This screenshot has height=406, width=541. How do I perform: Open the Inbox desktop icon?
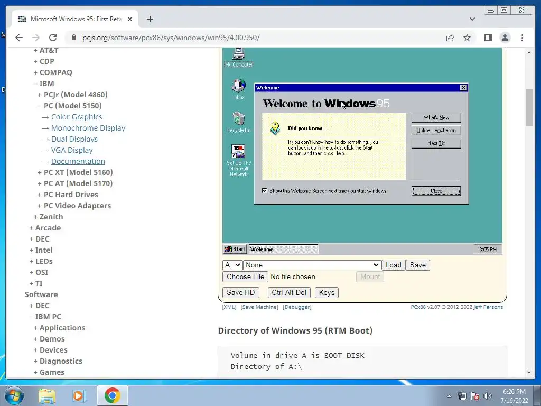click(238, 89)
